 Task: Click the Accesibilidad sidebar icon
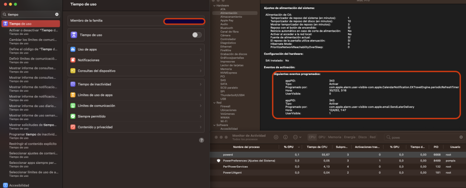pos(5,185)
